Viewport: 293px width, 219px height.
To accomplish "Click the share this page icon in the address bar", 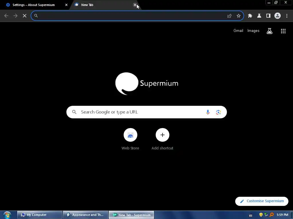I will (229, 16).
